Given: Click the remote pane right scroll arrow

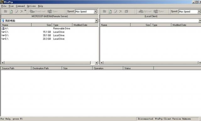Looking at the screenshot, I should [x=96, y=63].
